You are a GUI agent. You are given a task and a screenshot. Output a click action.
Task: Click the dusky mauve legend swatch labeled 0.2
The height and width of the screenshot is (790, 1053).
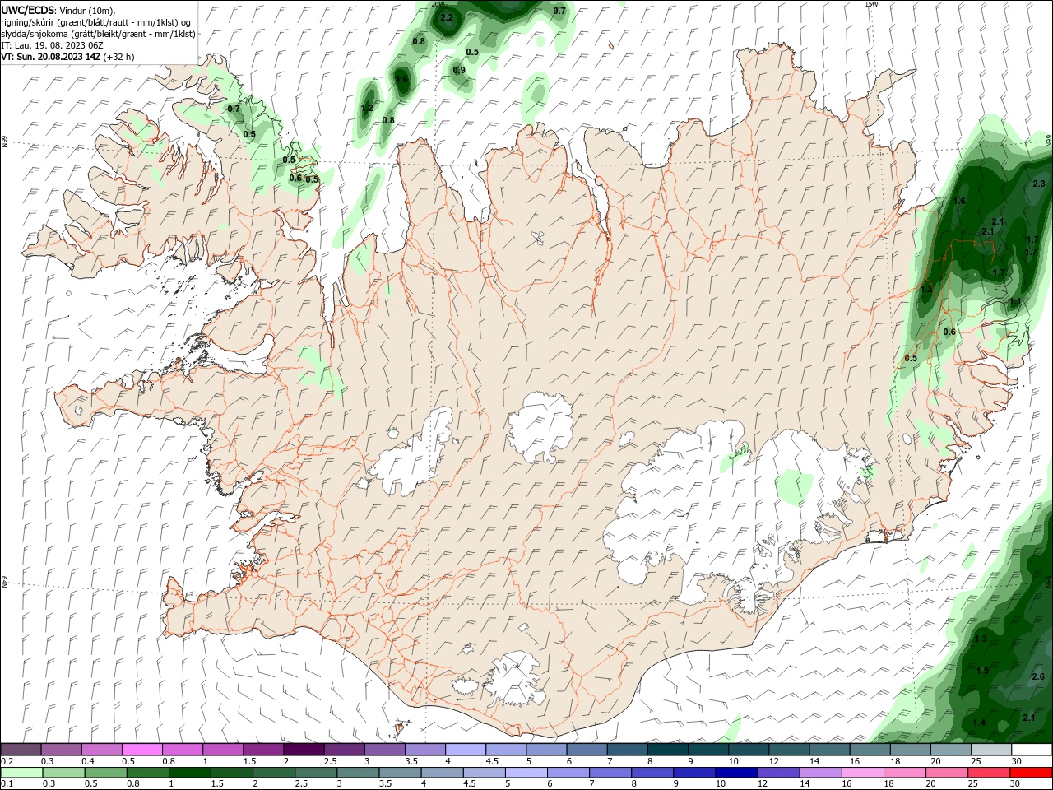(x=21, y=750)
